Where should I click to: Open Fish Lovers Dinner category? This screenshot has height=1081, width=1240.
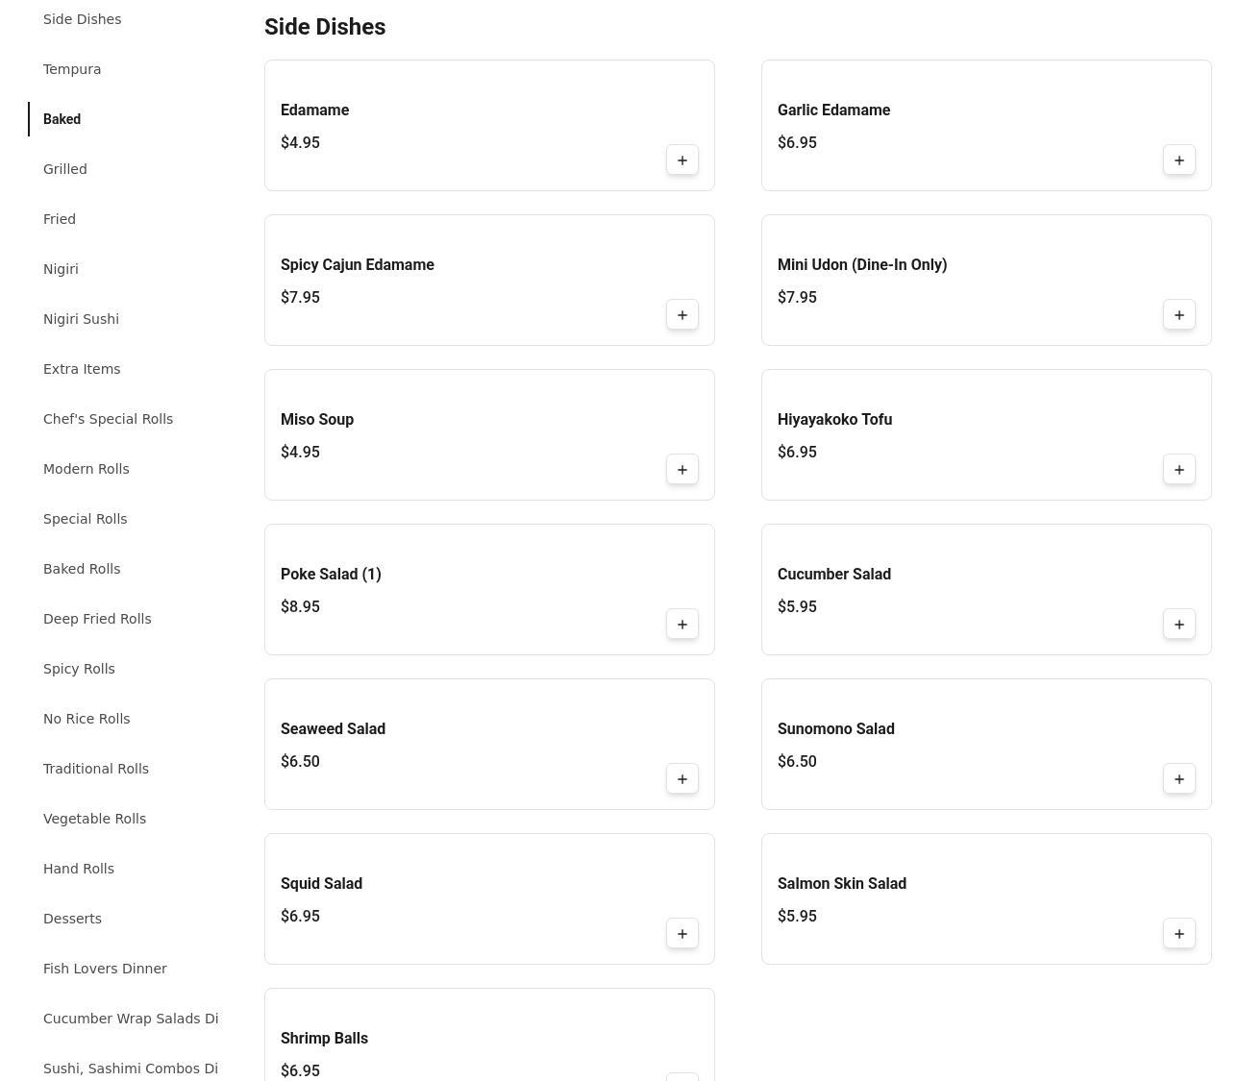click(105, 969)
